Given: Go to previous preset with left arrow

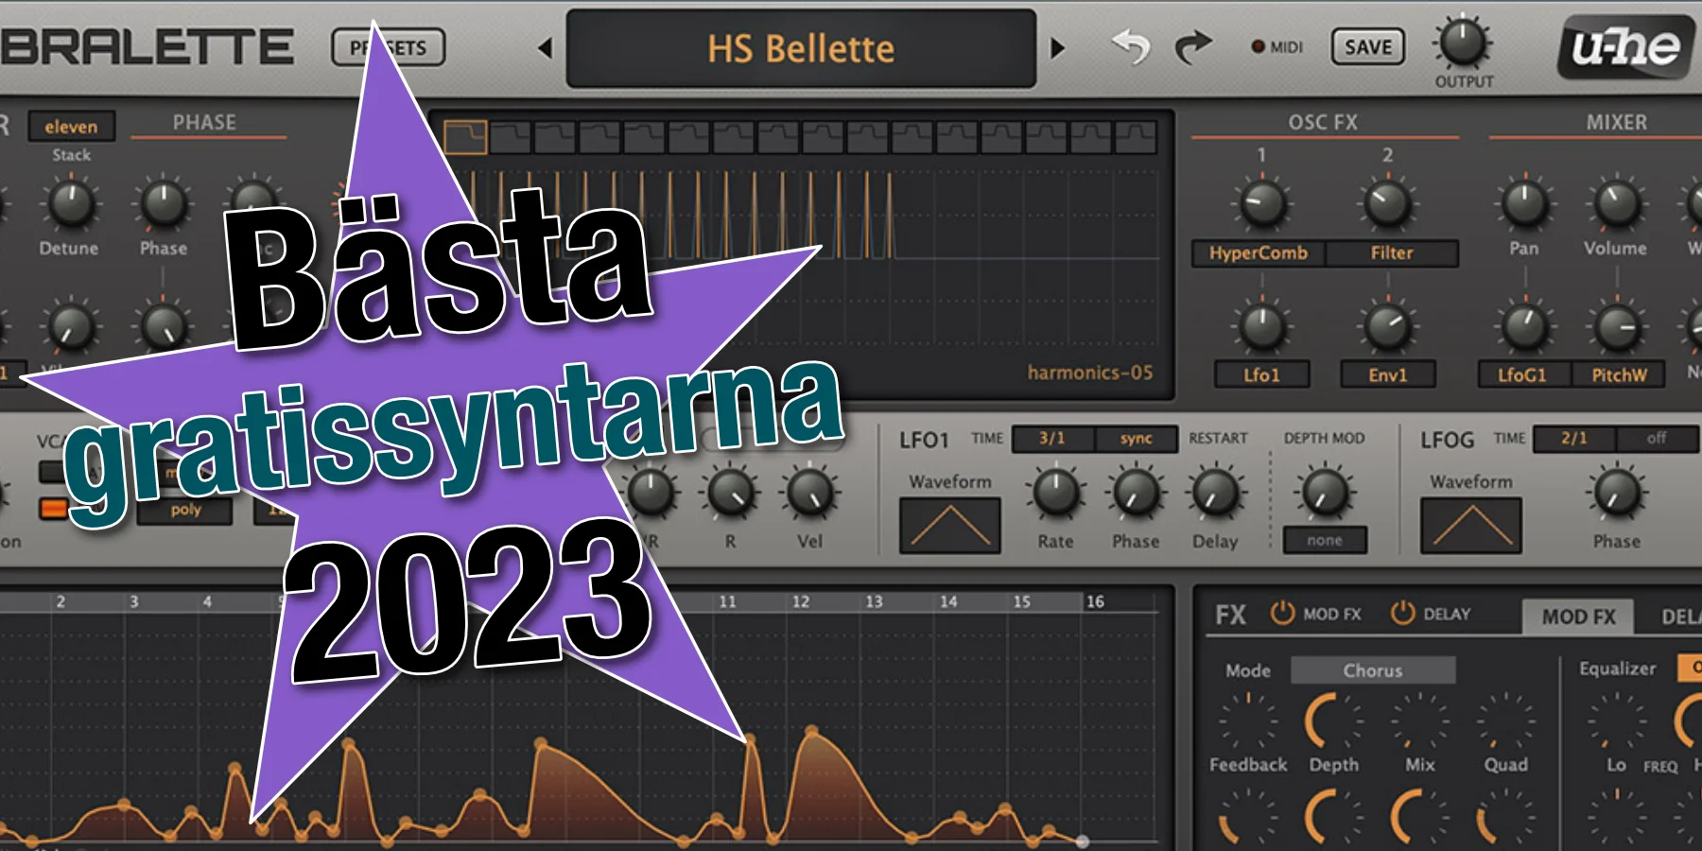Looking at the screenshot, I should coord(545,48).
